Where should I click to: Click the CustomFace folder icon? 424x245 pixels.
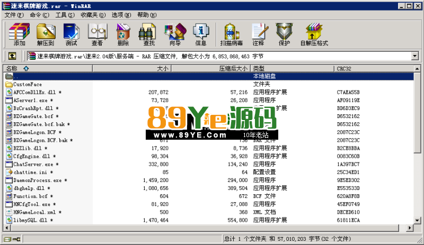9,84
